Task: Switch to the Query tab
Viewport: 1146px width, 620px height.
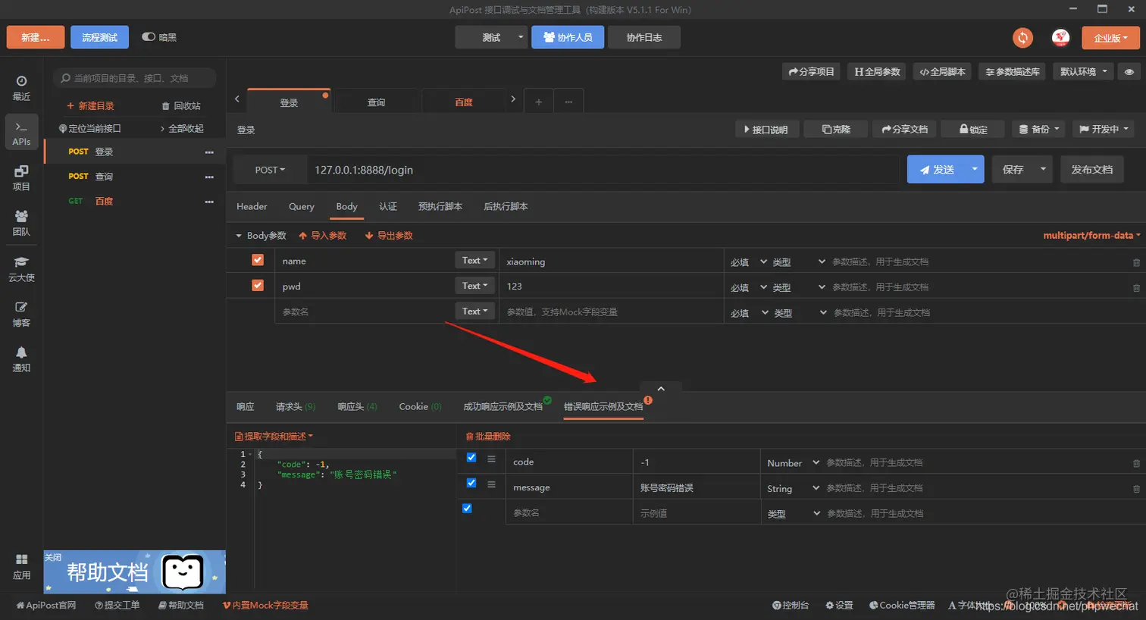Action: [x=301, y=207]
